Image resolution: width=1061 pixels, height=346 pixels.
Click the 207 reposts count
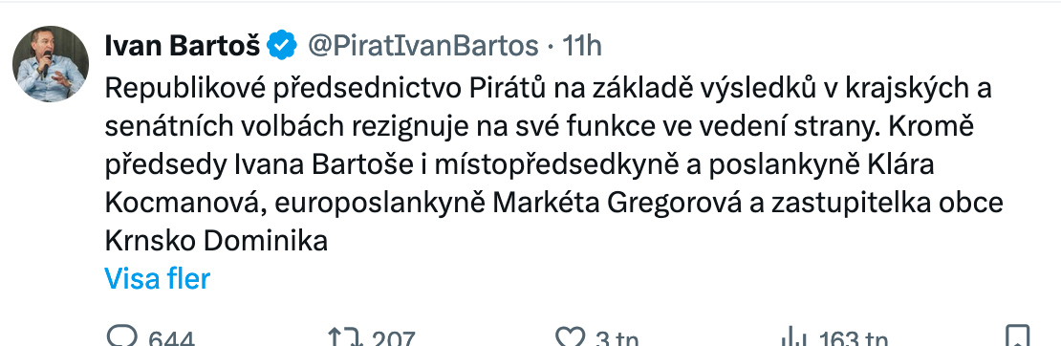point(393,338)
